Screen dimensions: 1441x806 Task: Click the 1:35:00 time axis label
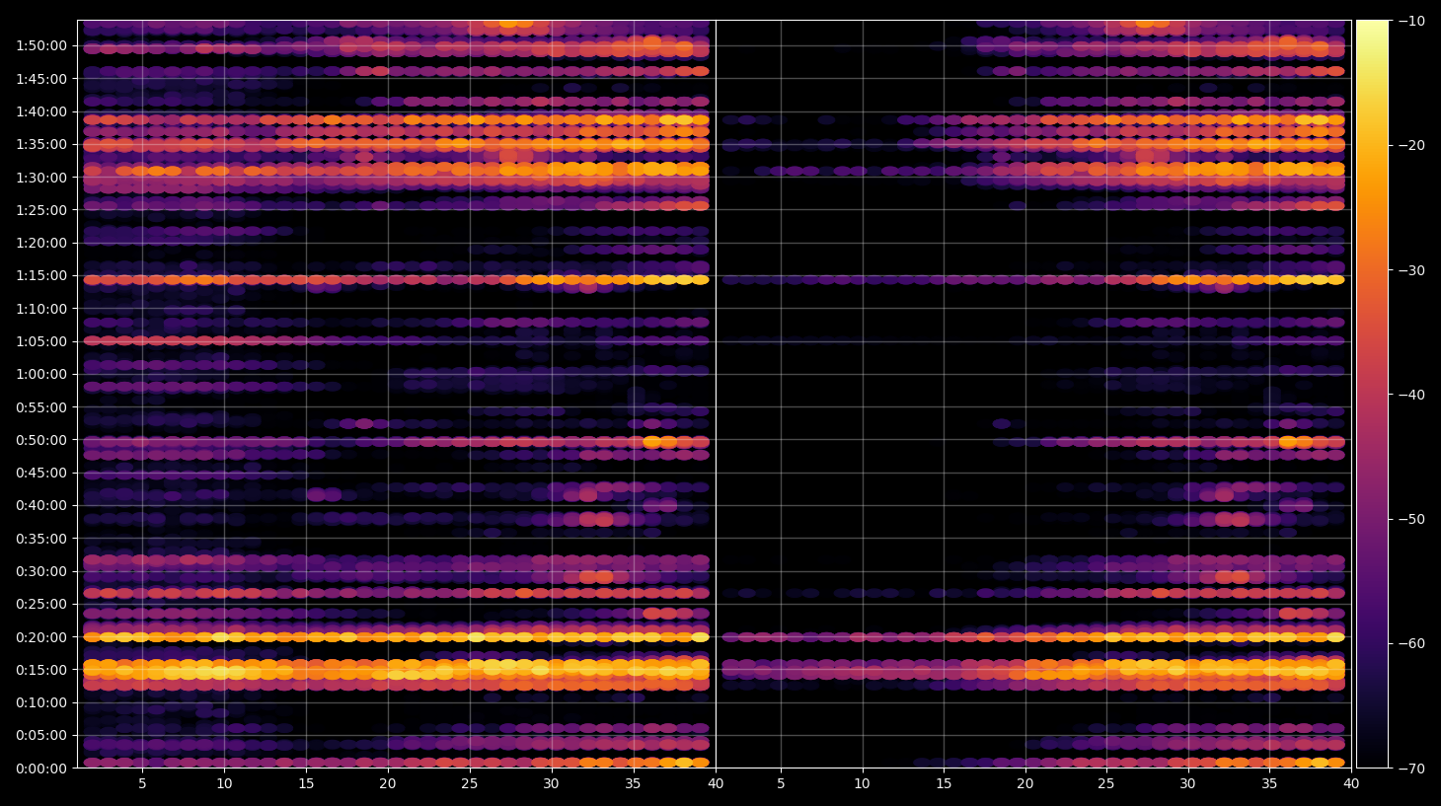[x=41, y=144]
